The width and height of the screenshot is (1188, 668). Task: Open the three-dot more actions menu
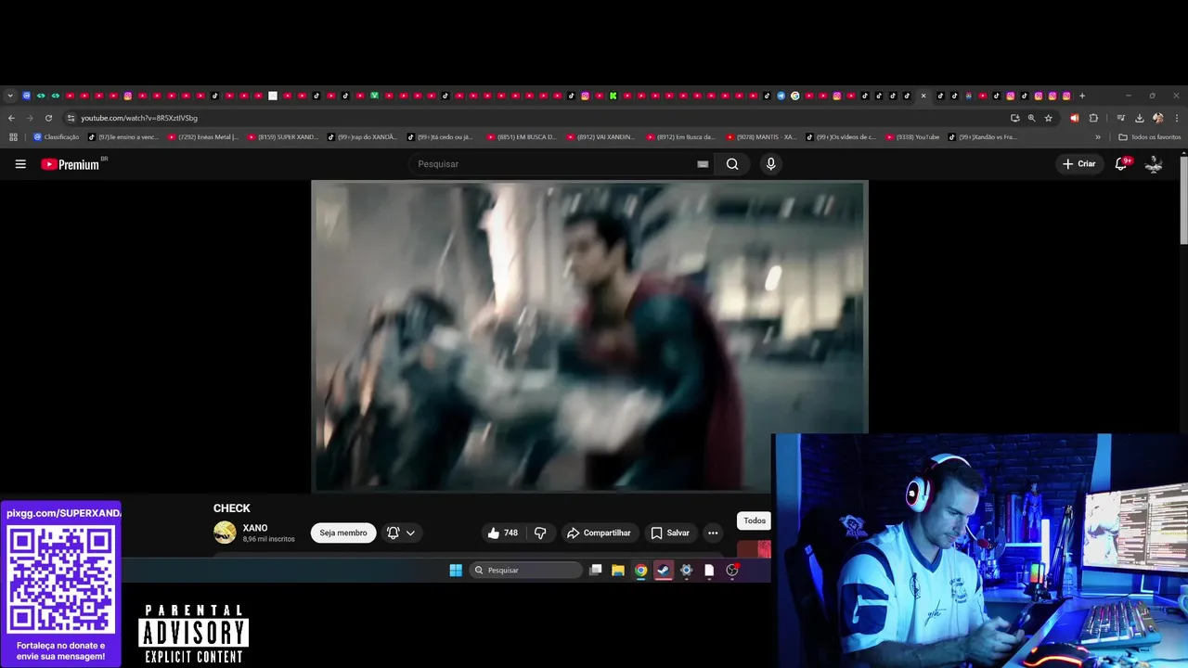point(713,533)
